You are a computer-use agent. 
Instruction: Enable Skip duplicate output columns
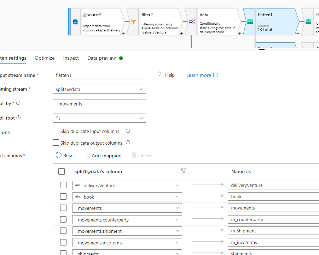coord(56,142)
